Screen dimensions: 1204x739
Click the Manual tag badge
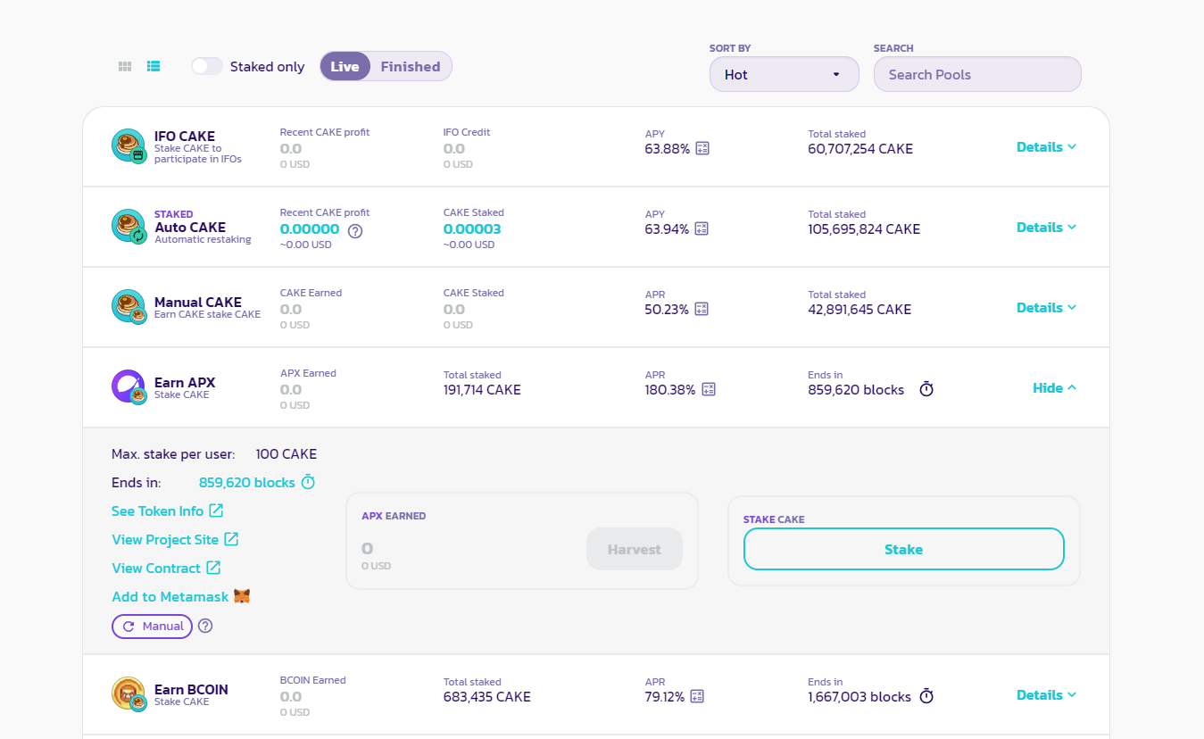152,627
